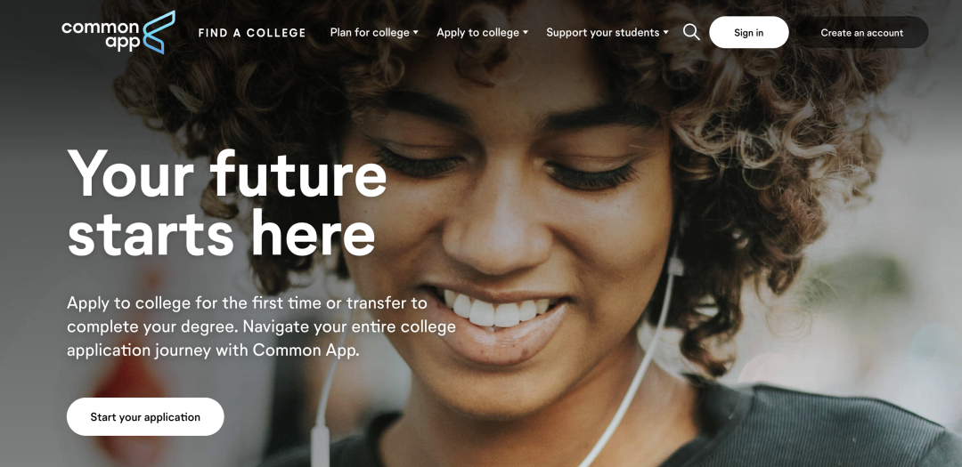The height and width of the screenshot is (467, 962).
Task: Select the Support your students menu label
Action: [x=602, y=33]
